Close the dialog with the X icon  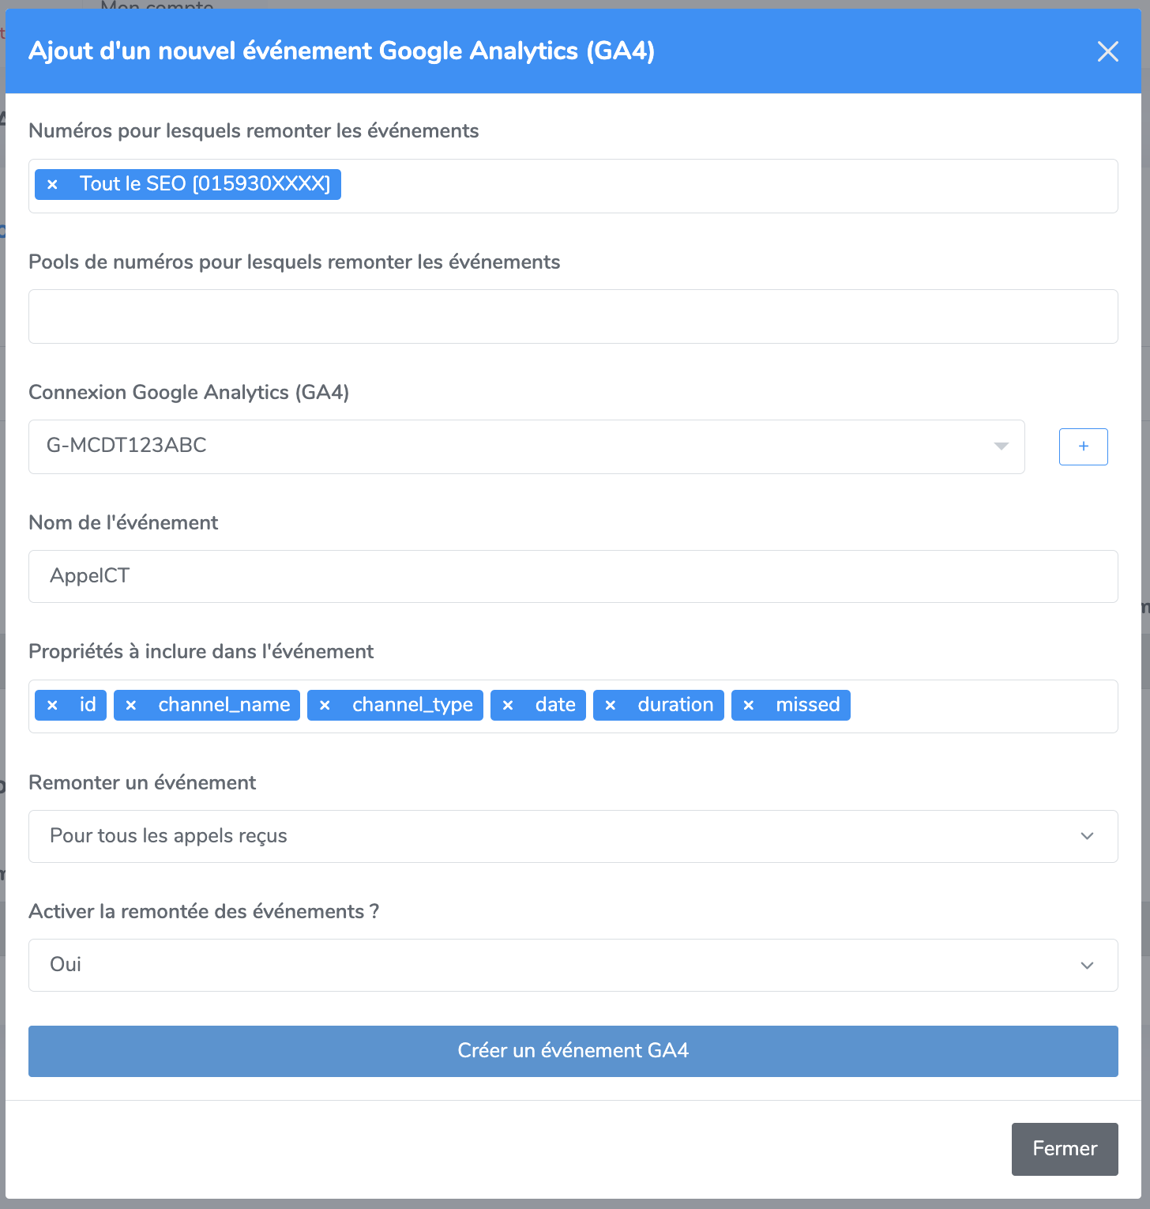click(1108, 51)
